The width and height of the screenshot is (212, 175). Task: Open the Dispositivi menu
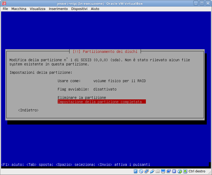pyautogui.click(x=79, y=9)
